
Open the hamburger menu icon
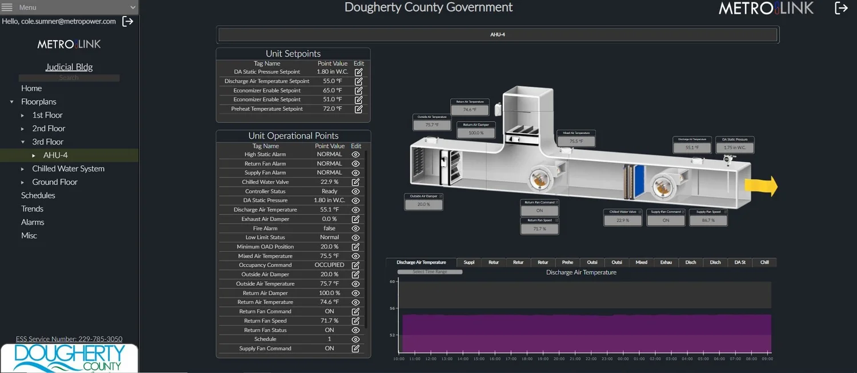[x=9, y=7]
